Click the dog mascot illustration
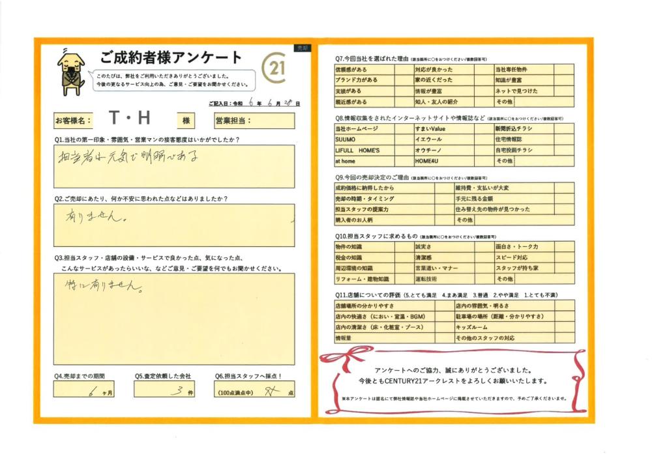This screenshot has height=460, width=652. point(70,70)
